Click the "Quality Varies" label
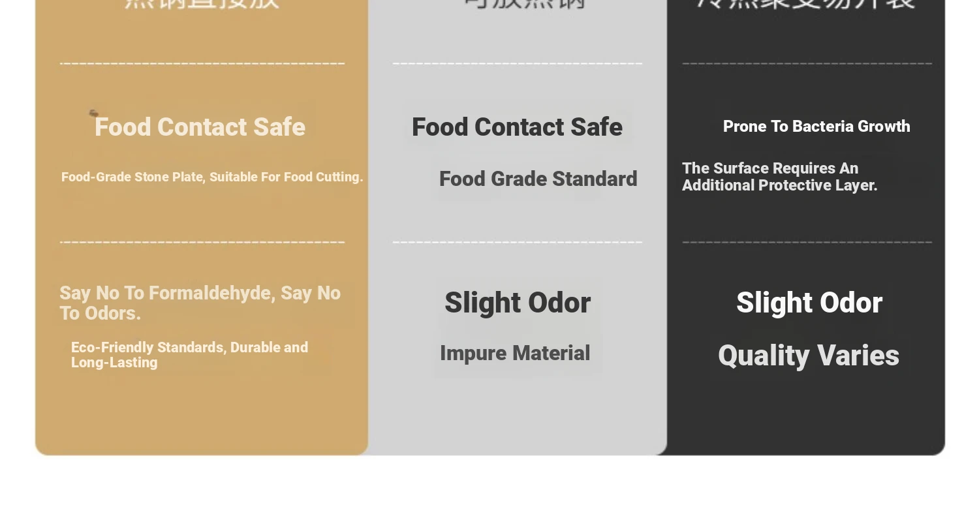 (x=809, y=356)
